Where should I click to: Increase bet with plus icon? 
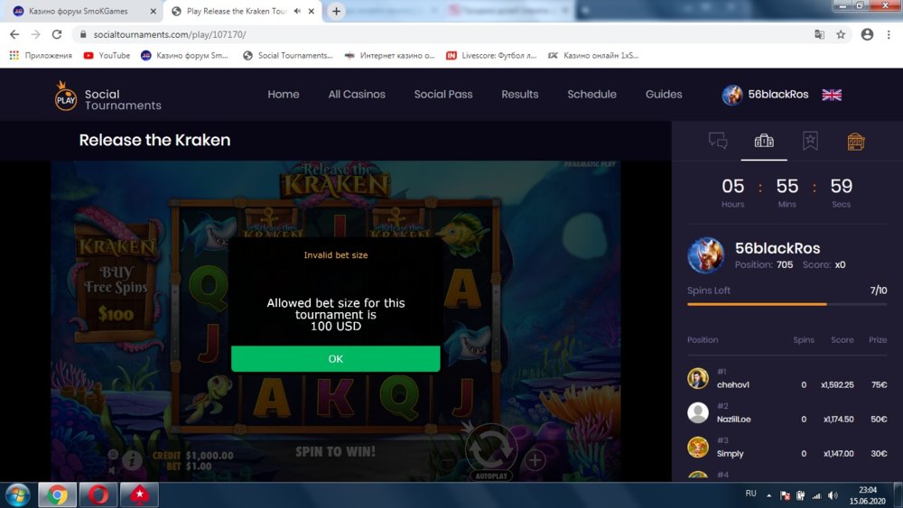pyautogui.click(x=535, y=459)
